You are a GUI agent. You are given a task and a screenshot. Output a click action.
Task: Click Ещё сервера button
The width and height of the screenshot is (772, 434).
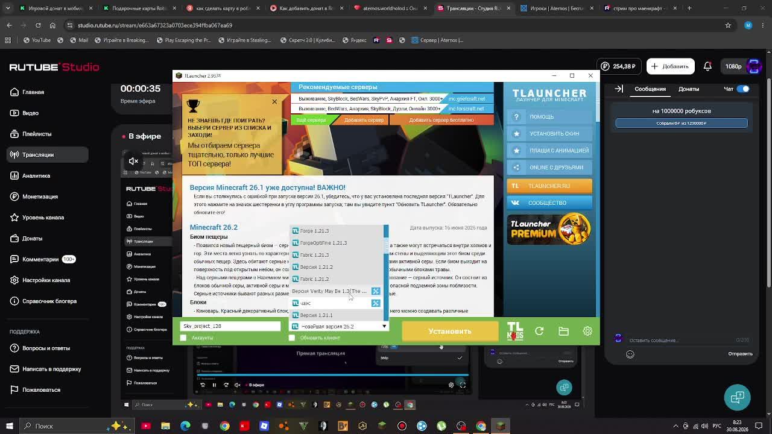tap(311, 120)
